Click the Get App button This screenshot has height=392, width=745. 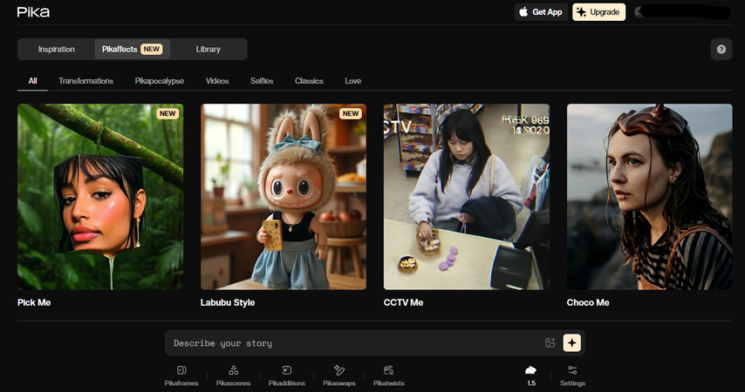point(541,12)
